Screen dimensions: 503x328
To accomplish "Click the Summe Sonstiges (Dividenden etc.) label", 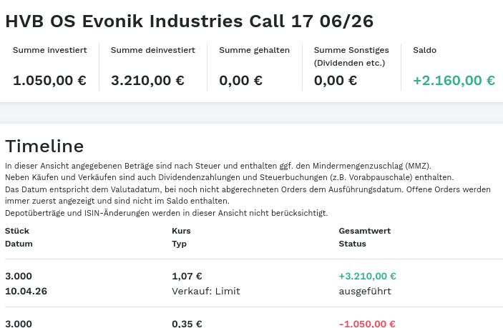I will 351,56.
